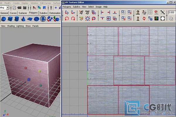
Task: Switch to the Deformation shelf tab
Action: [55, 13]
